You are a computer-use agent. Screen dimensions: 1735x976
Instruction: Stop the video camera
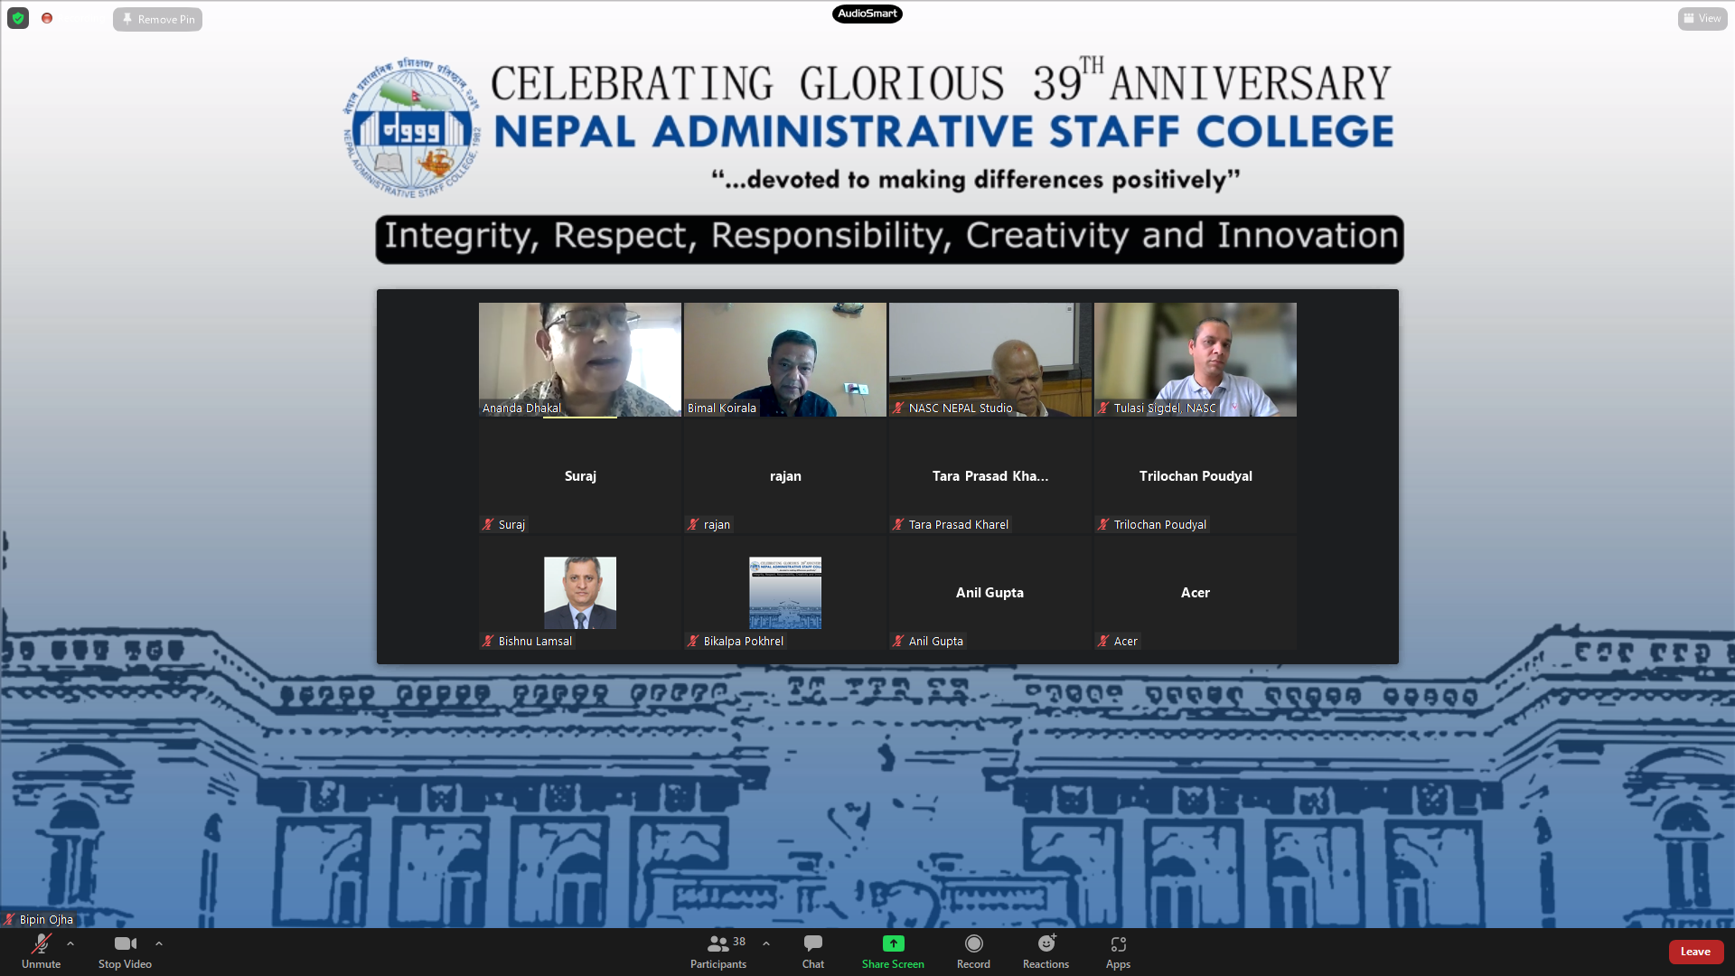click(x=125, y=952)
